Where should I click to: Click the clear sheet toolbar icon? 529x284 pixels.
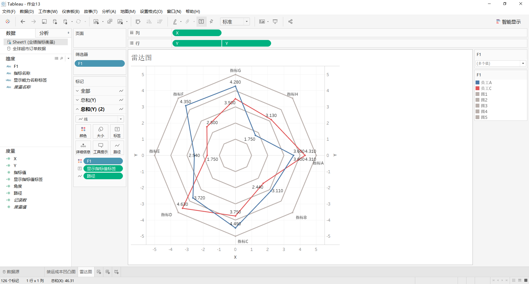click(x=120, y=22)
